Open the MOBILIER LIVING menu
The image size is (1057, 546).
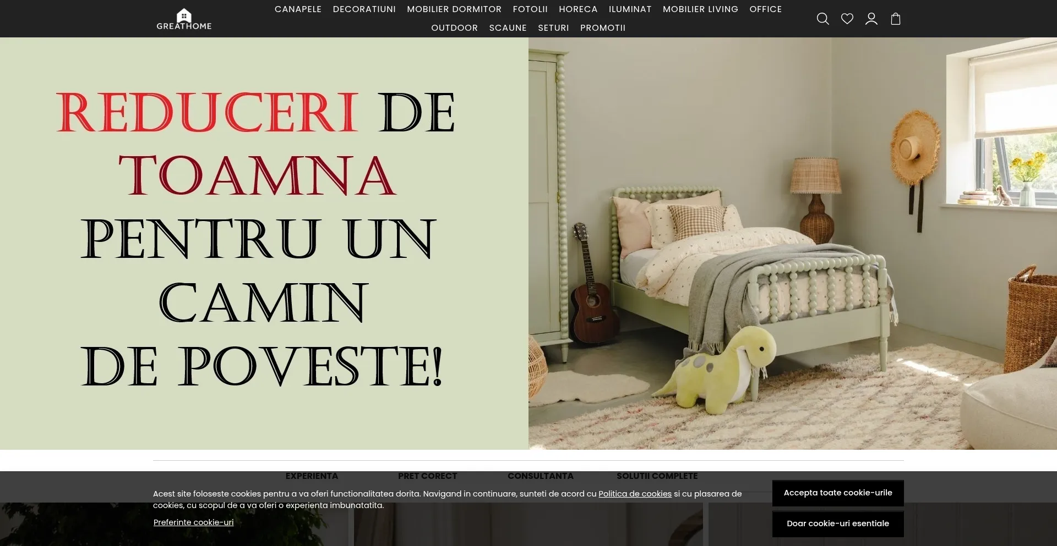(700, 9)
